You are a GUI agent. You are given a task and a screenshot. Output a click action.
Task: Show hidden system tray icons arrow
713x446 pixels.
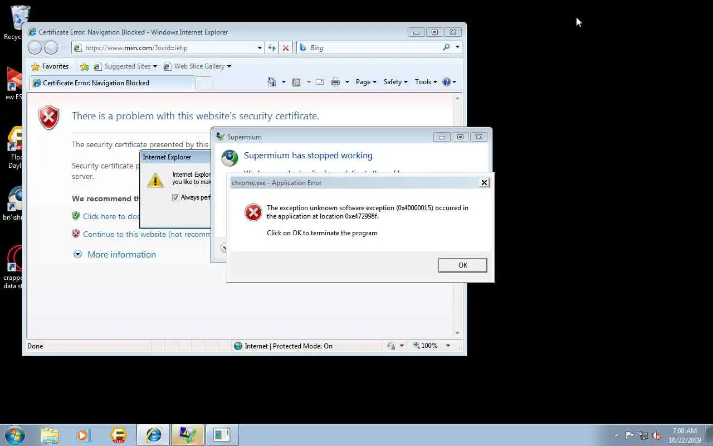pyautogui.click(x=616, y=435)
